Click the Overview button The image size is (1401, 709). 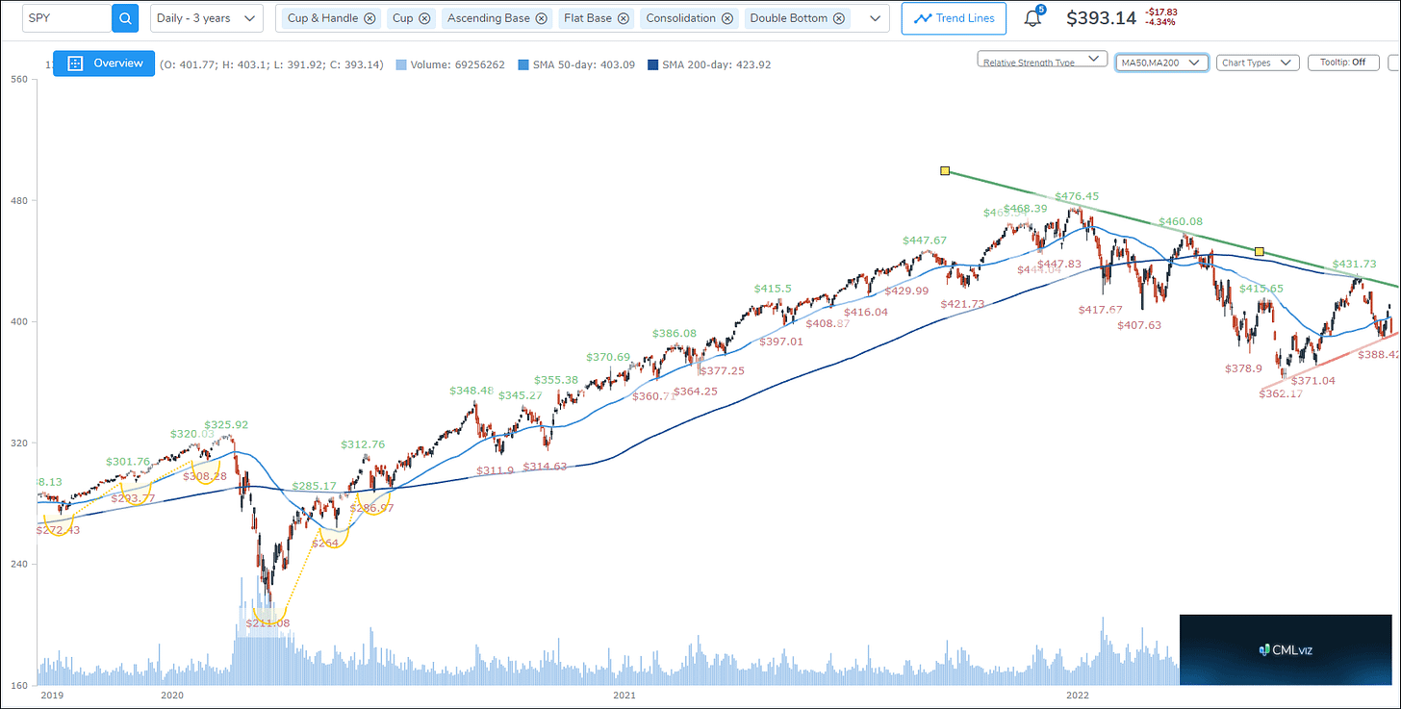click(104, 63)
